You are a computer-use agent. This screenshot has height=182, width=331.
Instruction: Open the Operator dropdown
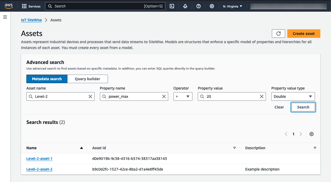coord(183,96)
